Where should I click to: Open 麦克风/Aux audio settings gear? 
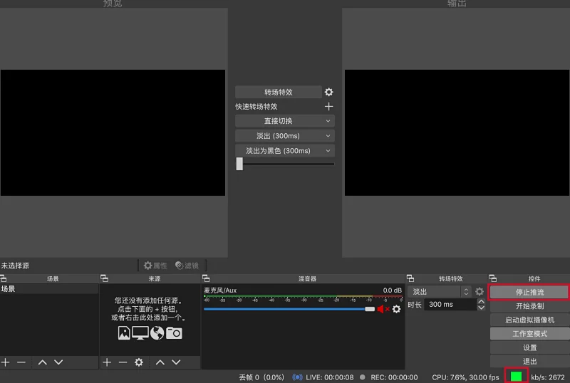tap(397, 309)
